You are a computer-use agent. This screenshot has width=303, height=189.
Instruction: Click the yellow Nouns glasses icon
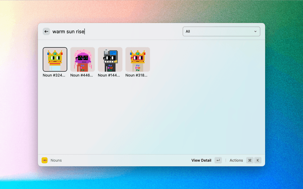[45, 161]
